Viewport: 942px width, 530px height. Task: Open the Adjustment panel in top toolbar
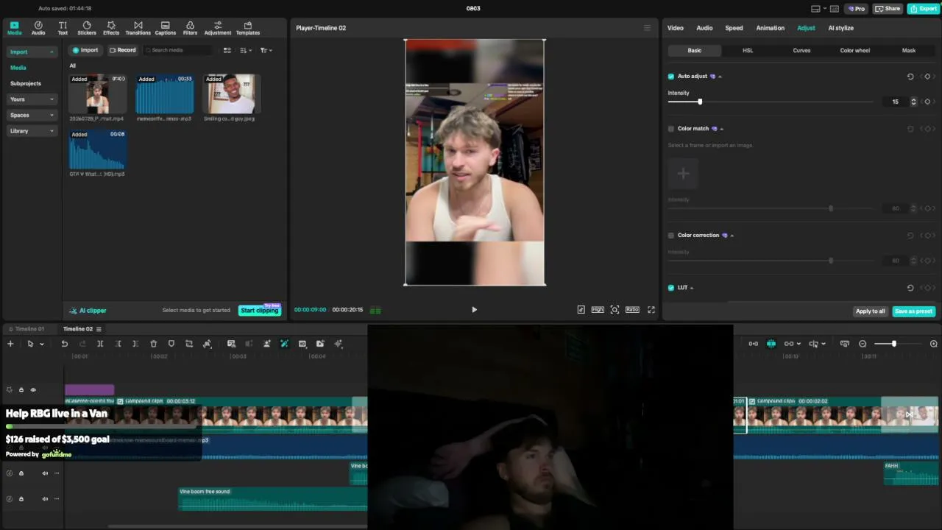(217, 28)
